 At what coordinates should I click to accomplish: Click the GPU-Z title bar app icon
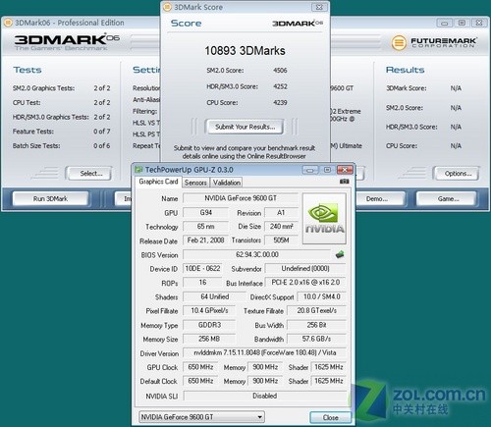(x=138, y=170)
